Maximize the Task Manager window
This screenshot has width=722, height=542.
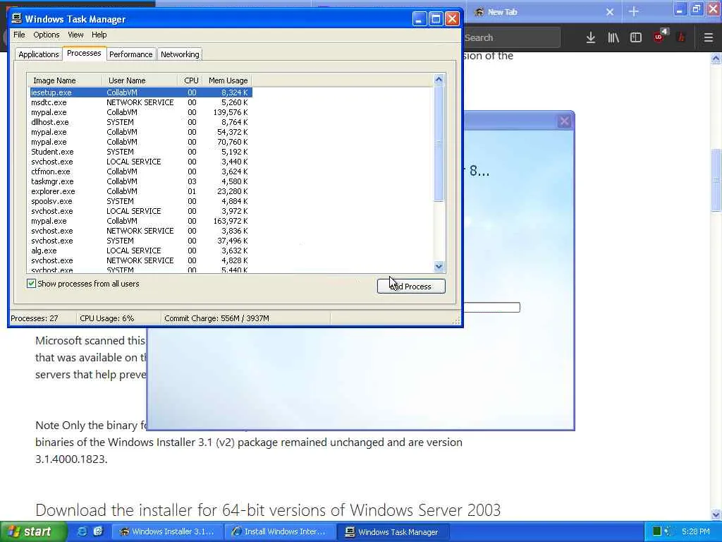436,19
